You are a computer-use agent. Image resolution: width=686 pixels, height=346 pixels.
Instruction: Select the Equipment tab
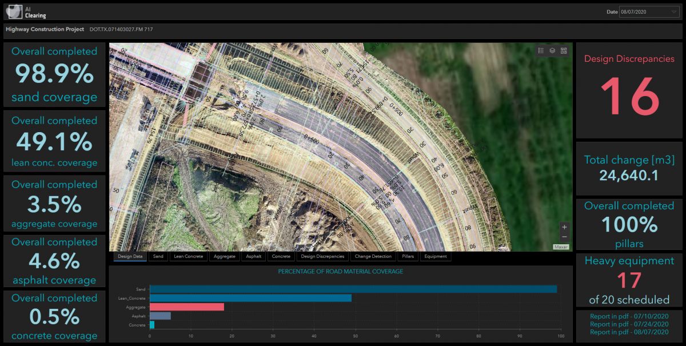click(x=435, y=257)
